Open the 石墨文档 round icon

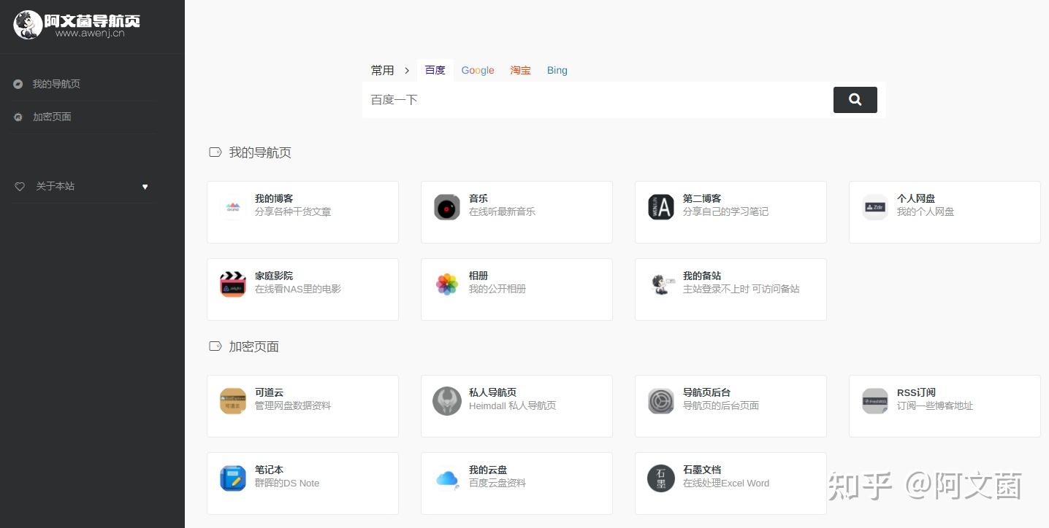click(x=661, y=478)
